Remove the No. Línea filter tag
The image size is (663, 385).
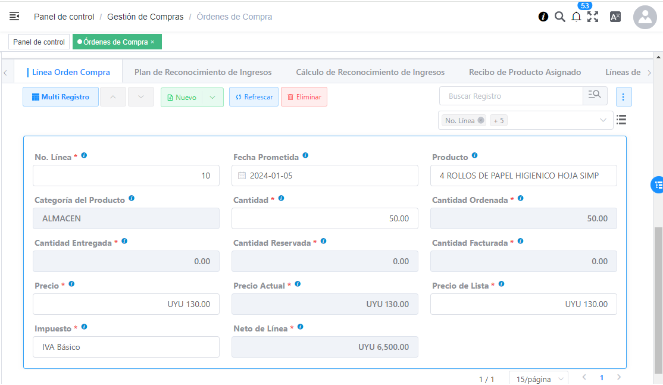481,120
